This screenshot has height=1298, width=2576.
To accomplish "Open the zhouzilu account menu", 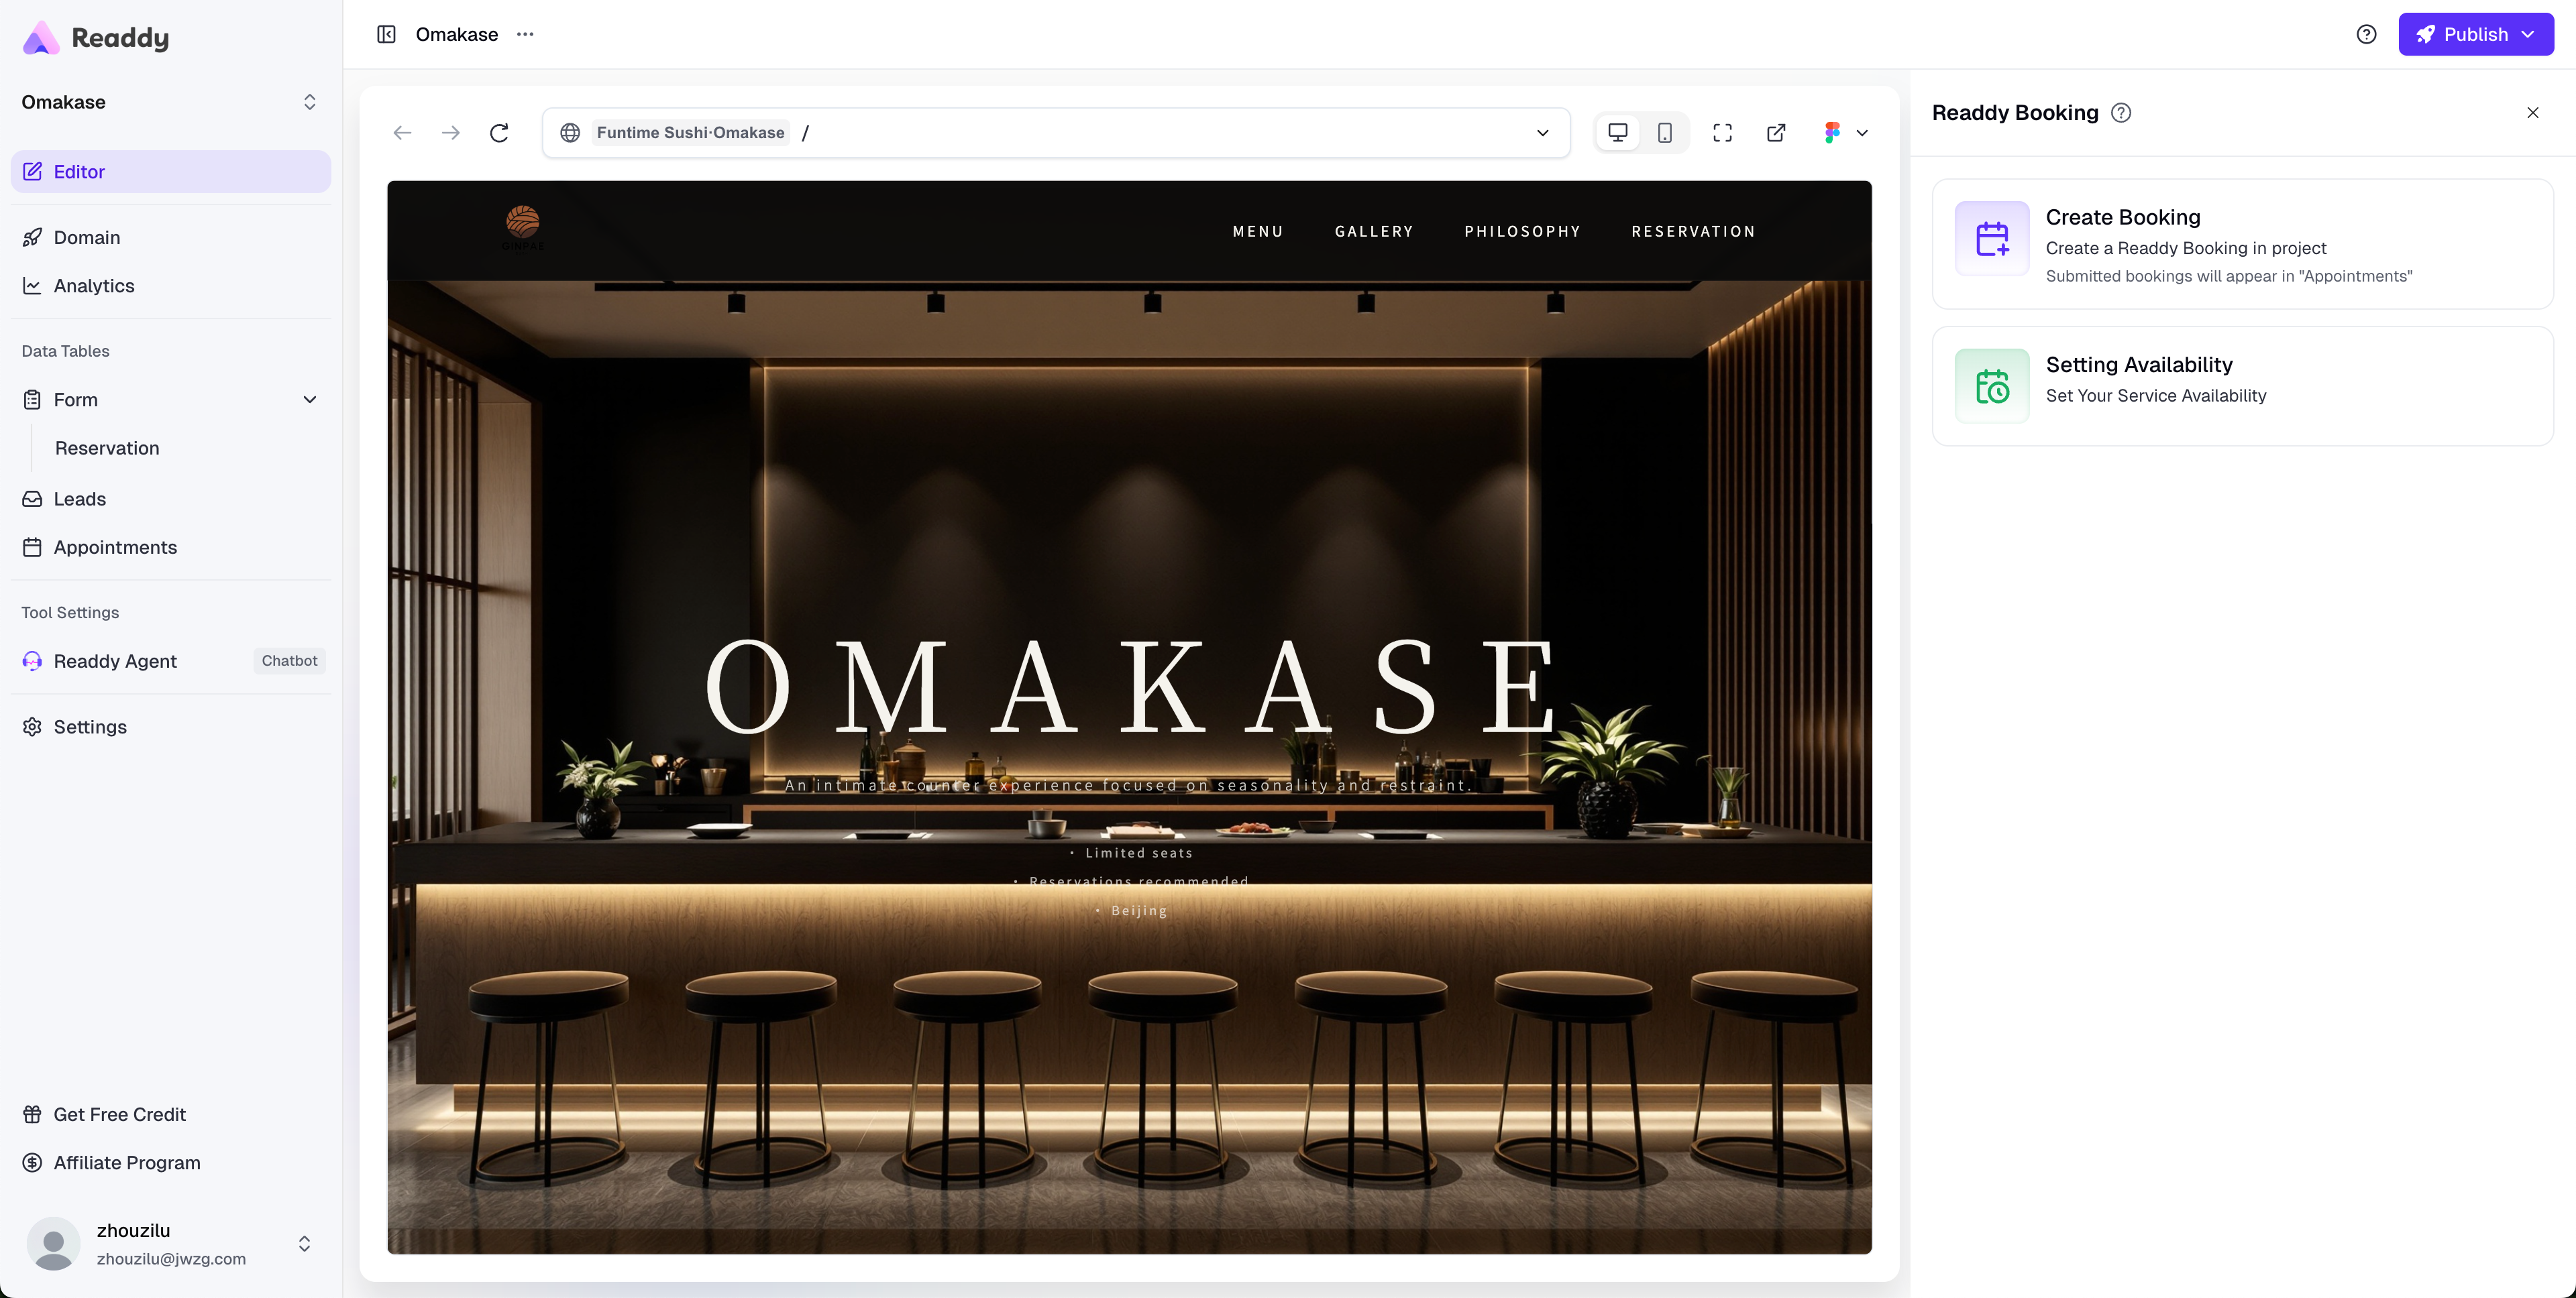I will click(x=304, y=1243).
